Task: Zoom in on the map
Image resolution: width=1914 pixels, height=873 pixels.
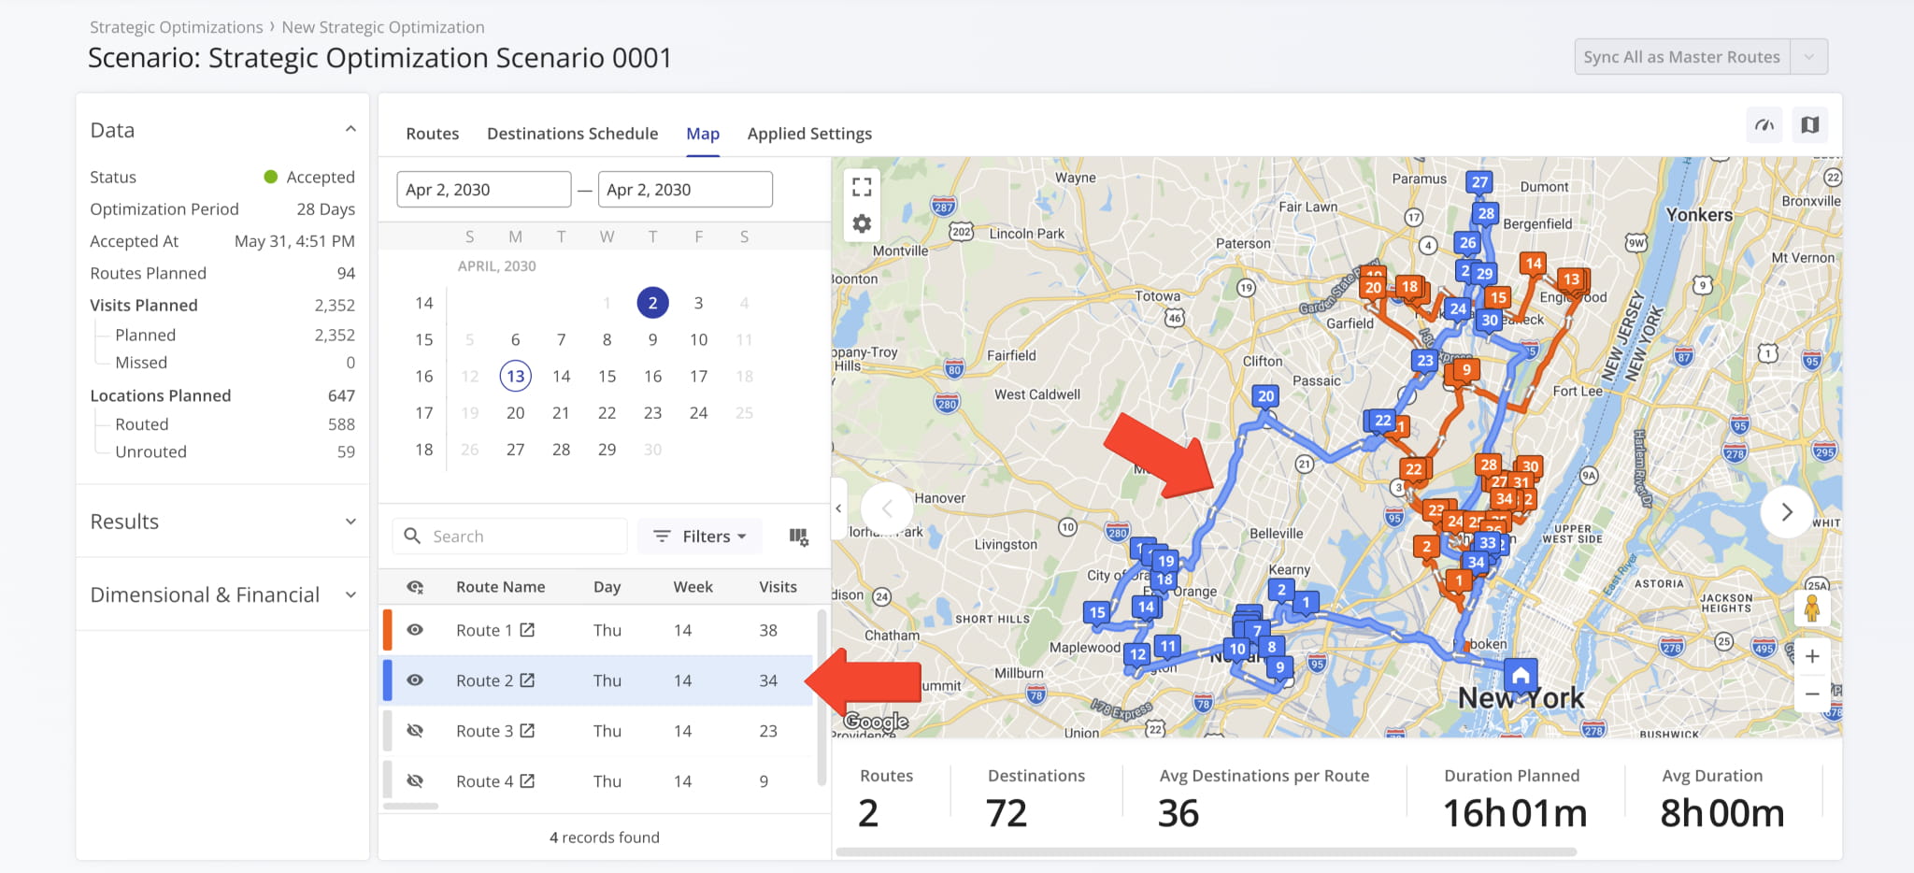Action: pyautogui.click(x=1812, y=656)
